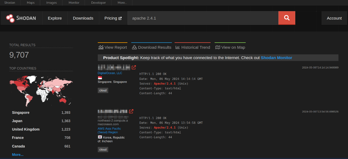The image size is (348, 159).
Task: Expand the More... countries link
Action: [18, 154]
